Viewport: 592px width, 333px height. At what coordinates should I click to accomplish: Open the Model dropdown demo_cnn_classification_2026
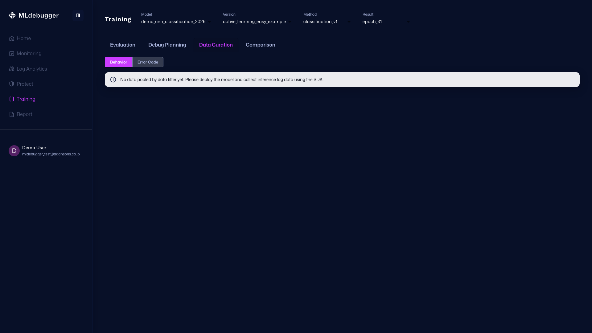(176, 22)
